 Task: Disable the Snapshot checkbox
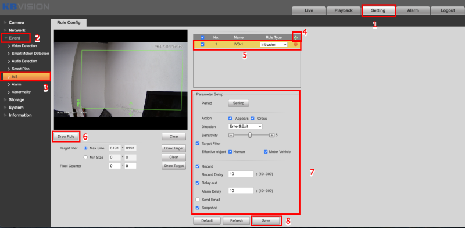(198, 208)
